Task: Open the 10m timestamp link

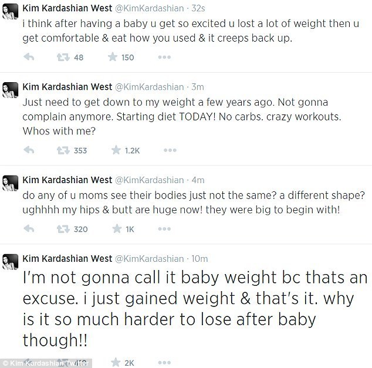Action: [200, 258]
